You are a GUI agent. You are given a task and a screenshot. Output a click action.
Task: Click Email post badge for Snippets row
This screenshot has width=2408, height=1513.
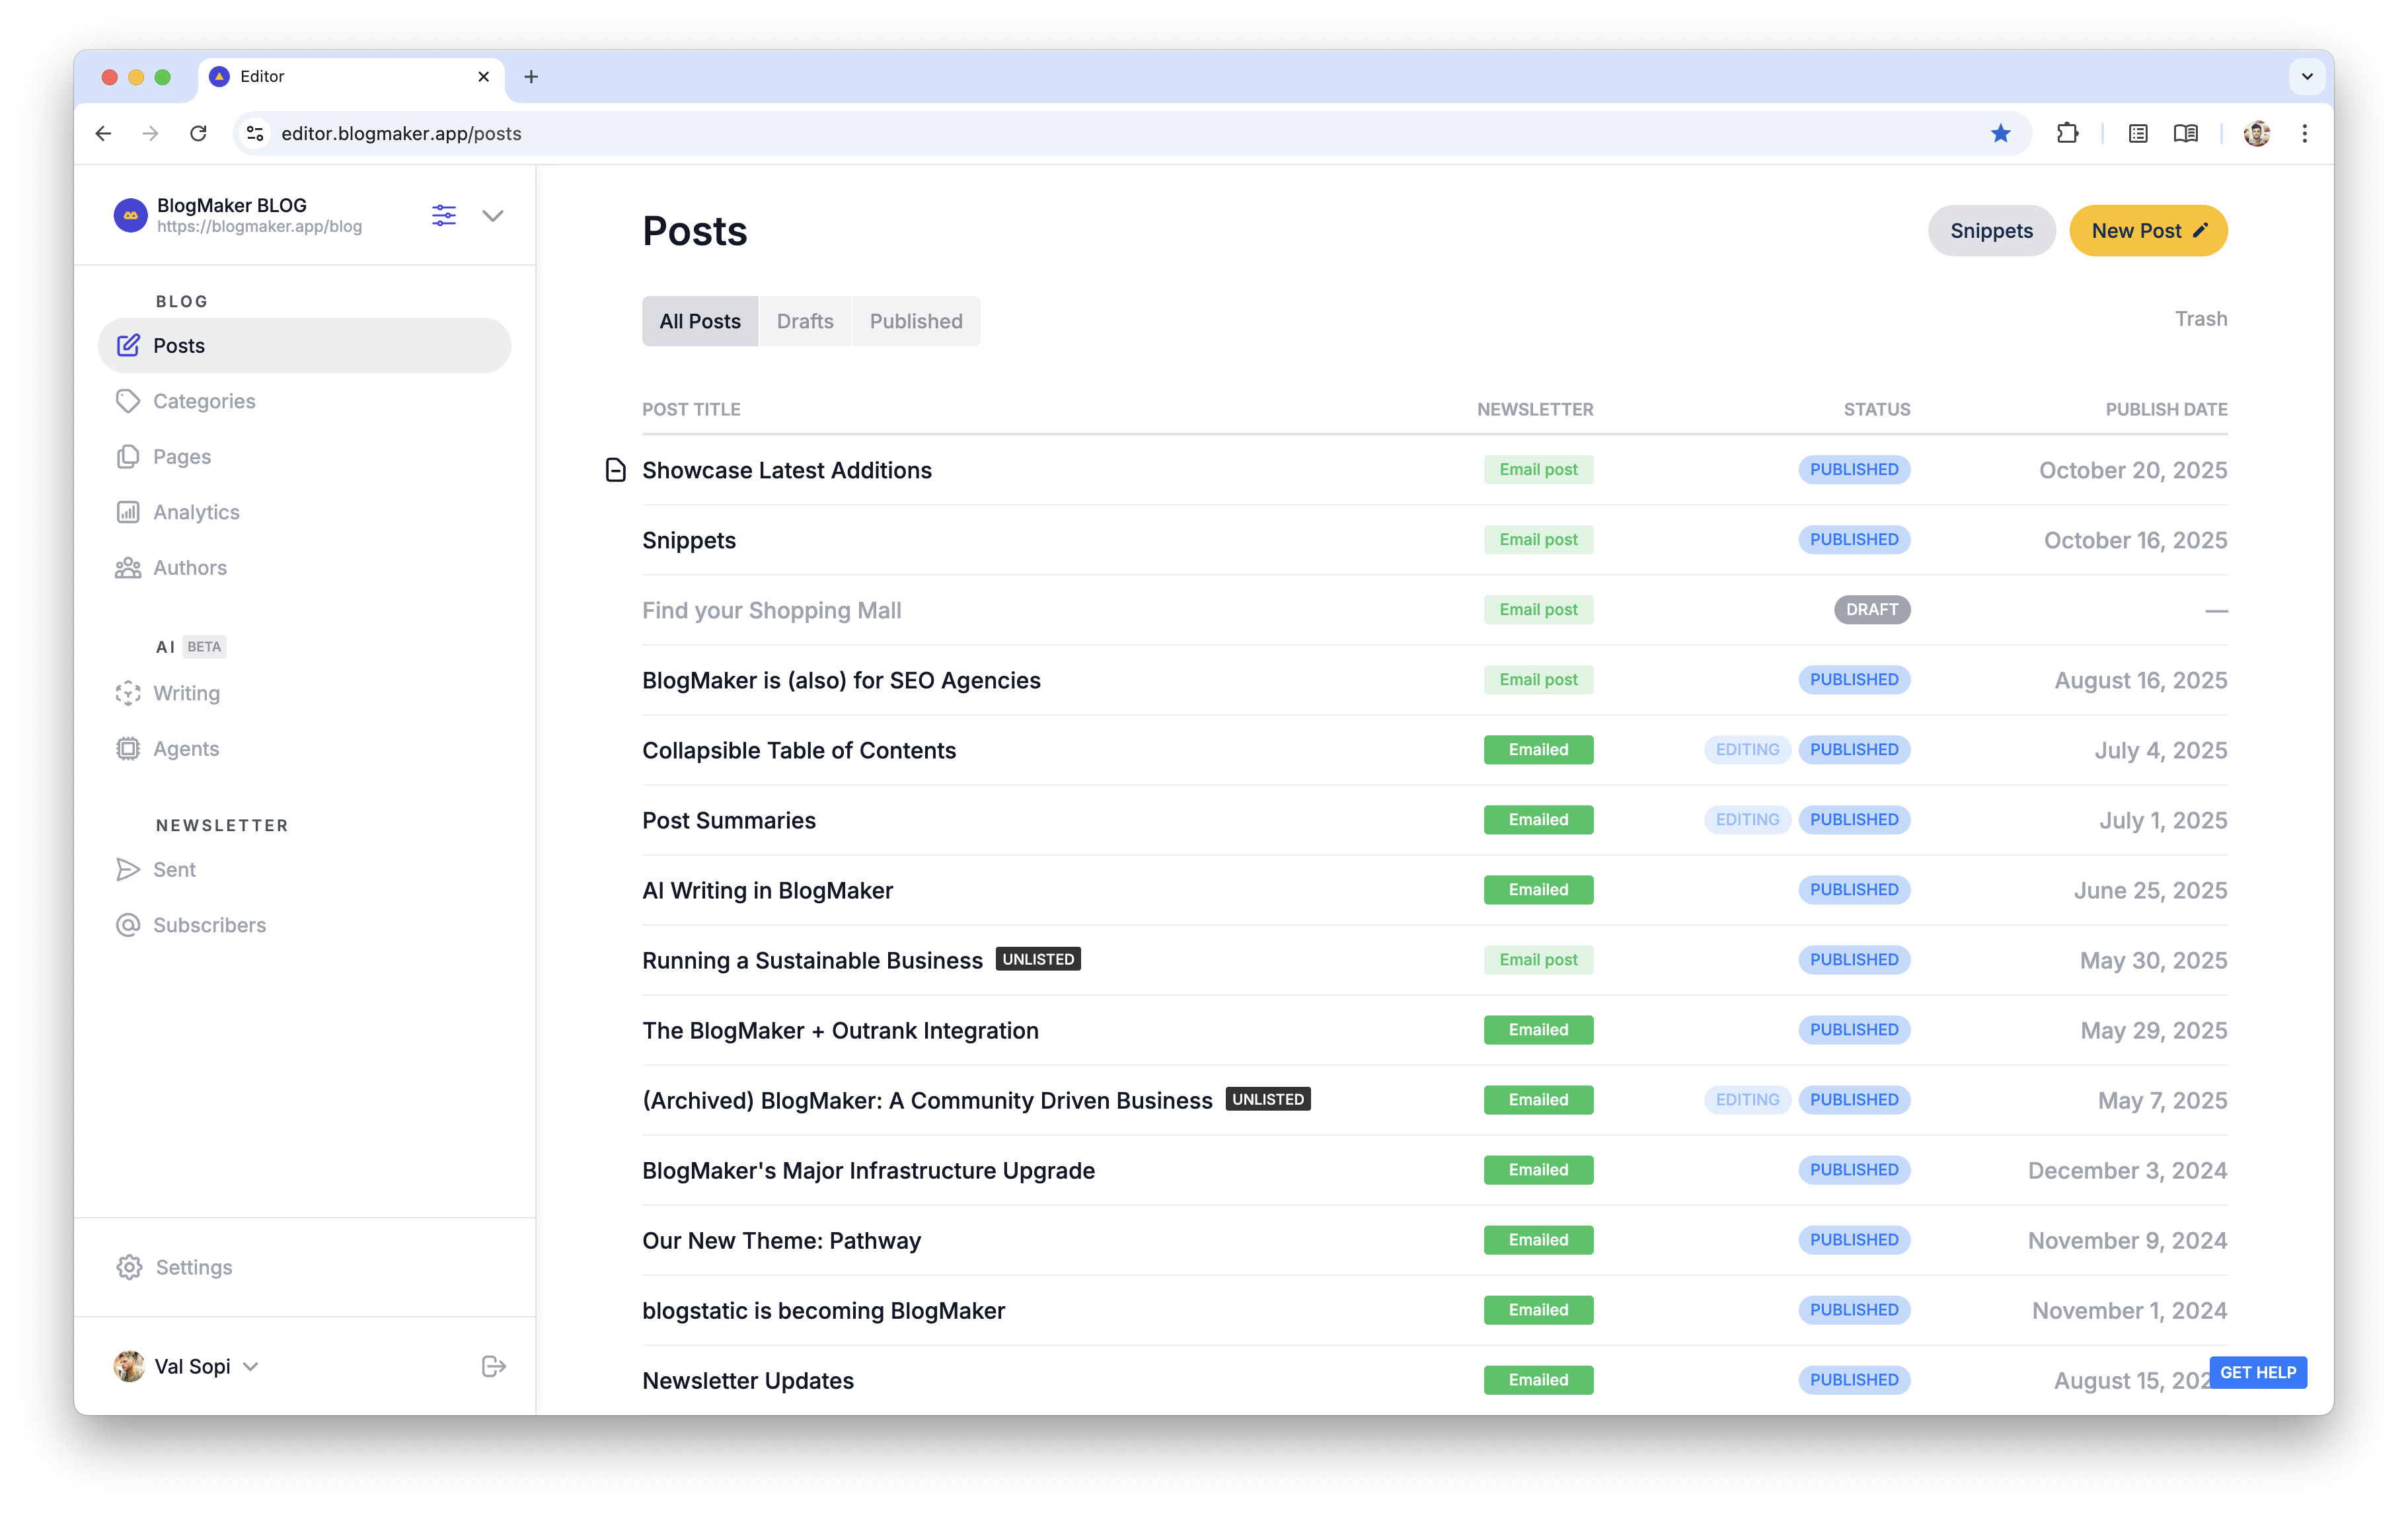click(x=1538, y=540)
